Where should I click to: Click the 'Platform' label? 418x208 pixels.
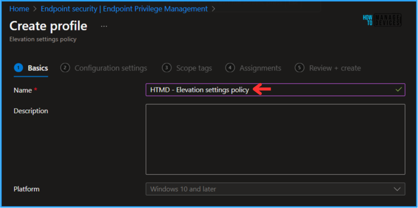[27, 189]
